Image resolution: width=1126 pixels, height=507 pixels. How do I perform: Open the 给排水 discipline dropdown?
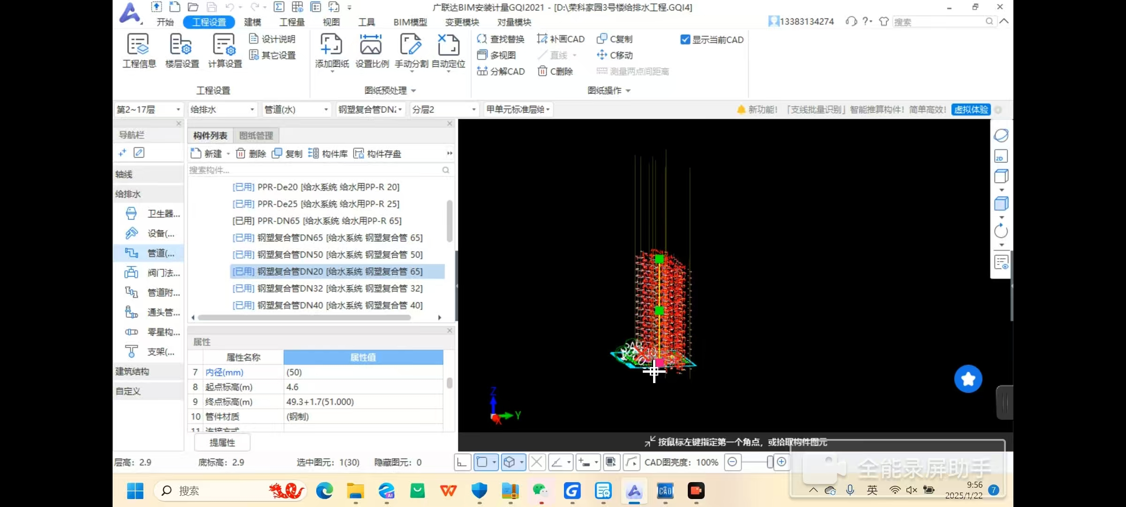(222, 109)
